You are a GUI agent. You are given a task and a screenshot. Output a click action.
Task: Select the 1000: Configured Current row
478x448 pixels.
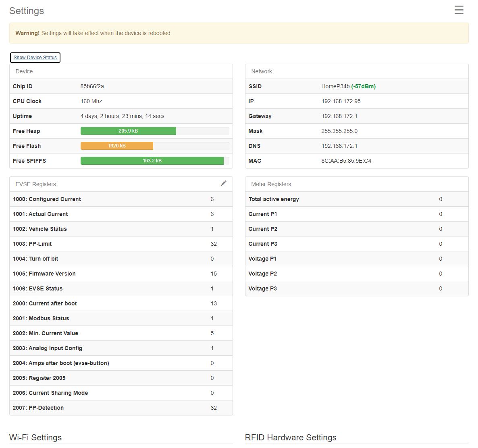pyautogui.click(x=121, y=199)
